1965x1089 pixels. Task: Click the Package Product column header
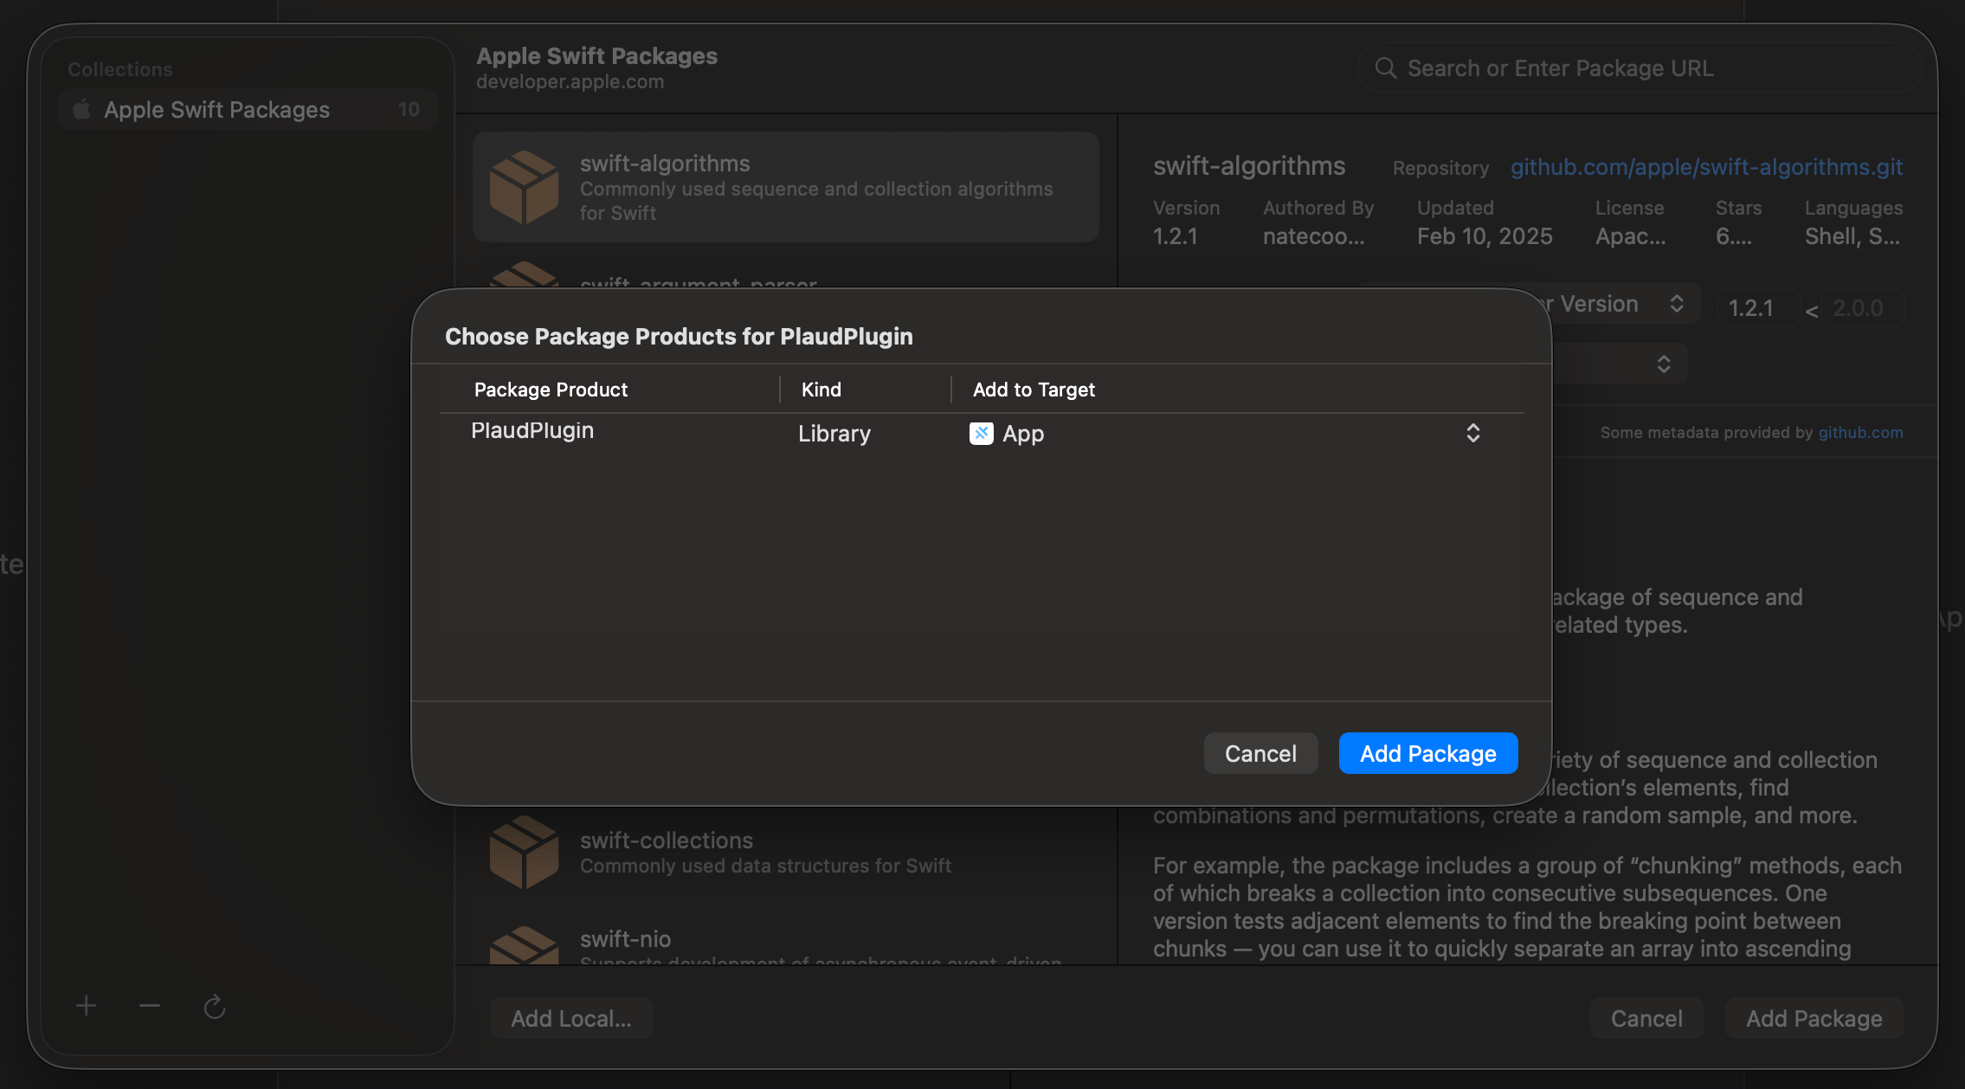point(551,390)
